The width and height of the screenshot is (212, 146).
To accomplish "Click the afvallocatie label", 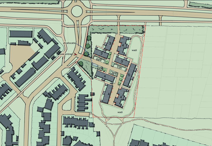I will [69, 43].
